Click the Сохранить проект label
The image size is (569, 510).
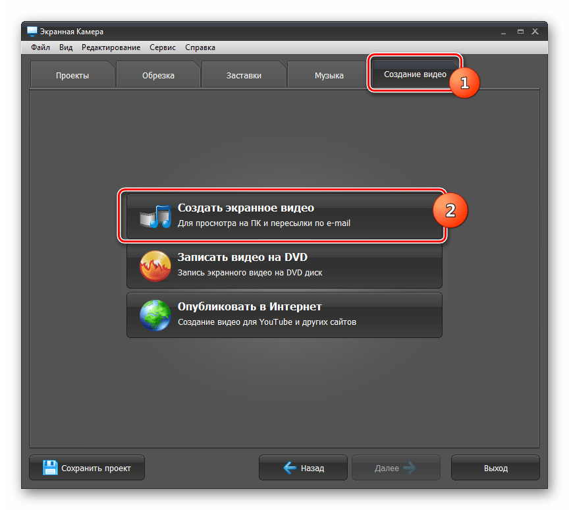click(95, 468)
